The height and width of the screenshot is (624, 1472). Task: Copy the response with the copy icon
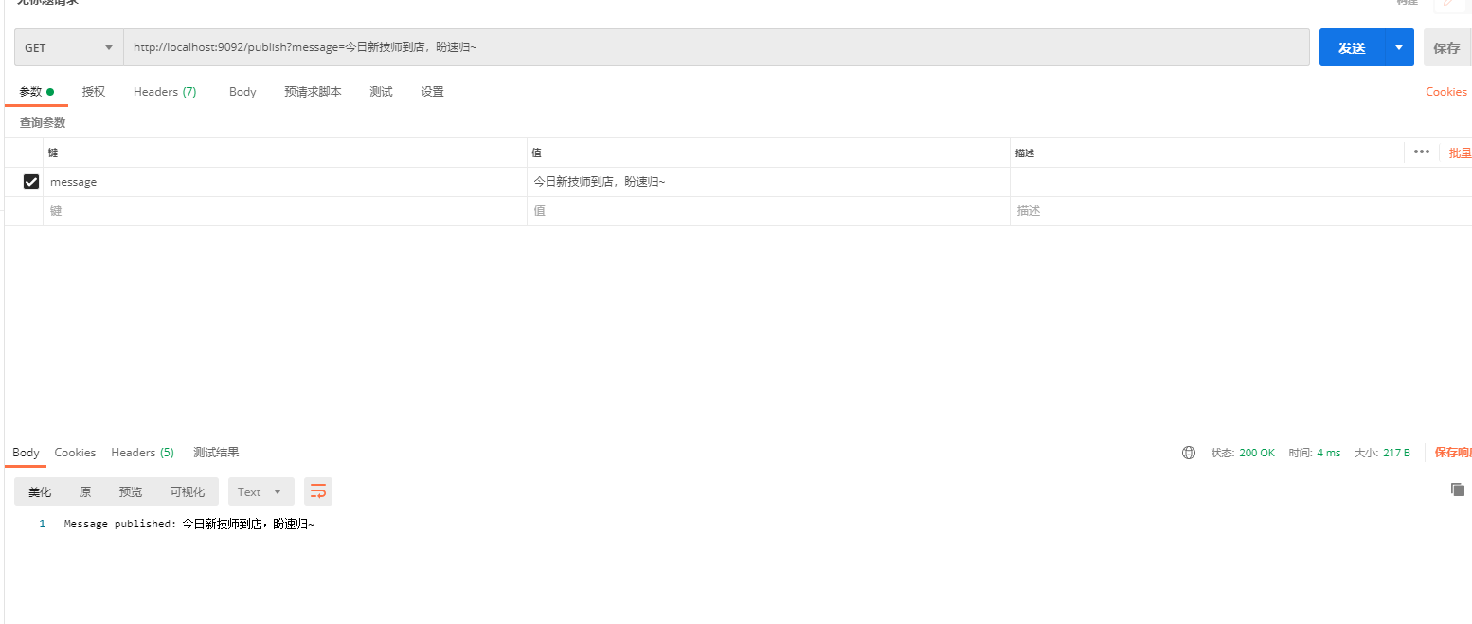(x=1458, y=490)
